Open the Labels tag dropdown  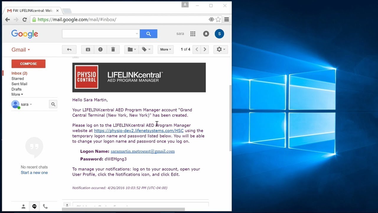point(146,49)
